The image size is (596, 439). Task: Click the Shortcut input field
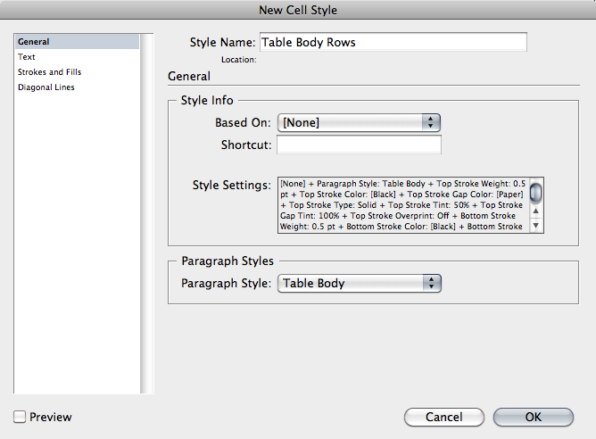pos(359,145)
